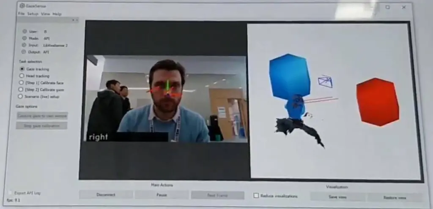Click the fps readout in status area
This screenshot has width=433, height=209.
tap(13, 200)
